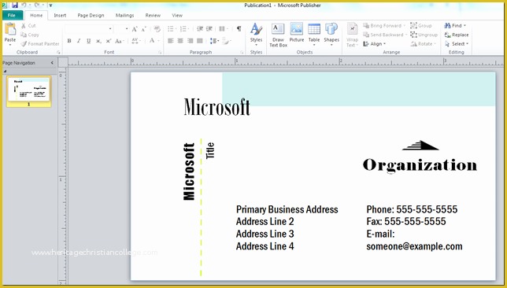Align text left
This screenshot has height=288, width=507.
(171, 41)
